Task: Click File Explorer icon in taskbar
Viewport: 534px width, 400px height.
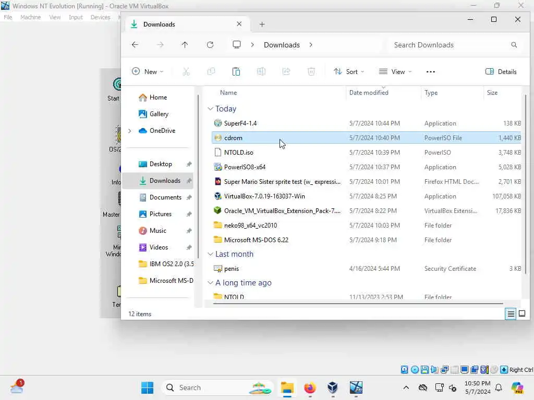Action: (287, 387)
